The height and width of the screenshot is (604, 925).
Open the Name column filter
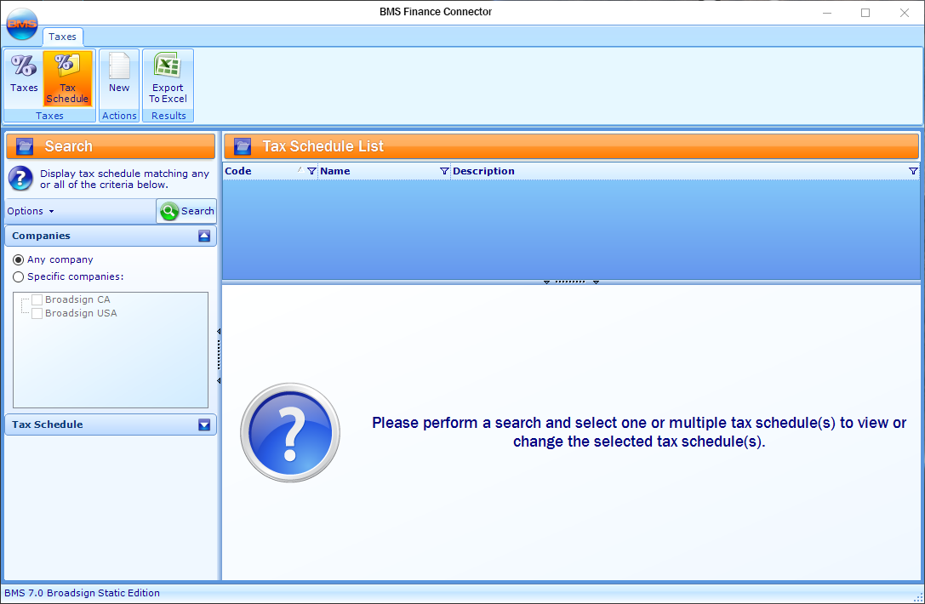[x=444, y=171]
